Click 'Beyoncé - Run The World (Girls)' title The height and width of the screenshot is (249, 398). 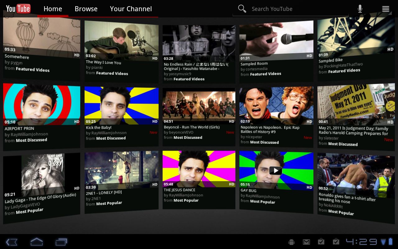click(192, 127)
